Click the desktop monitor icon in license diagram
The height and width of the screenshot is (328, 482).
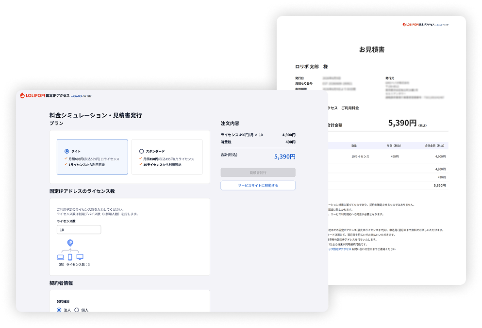[x=80, y=257]
